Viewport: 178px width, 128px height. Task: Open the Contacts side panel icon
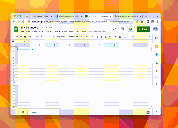tap(157, 63)
